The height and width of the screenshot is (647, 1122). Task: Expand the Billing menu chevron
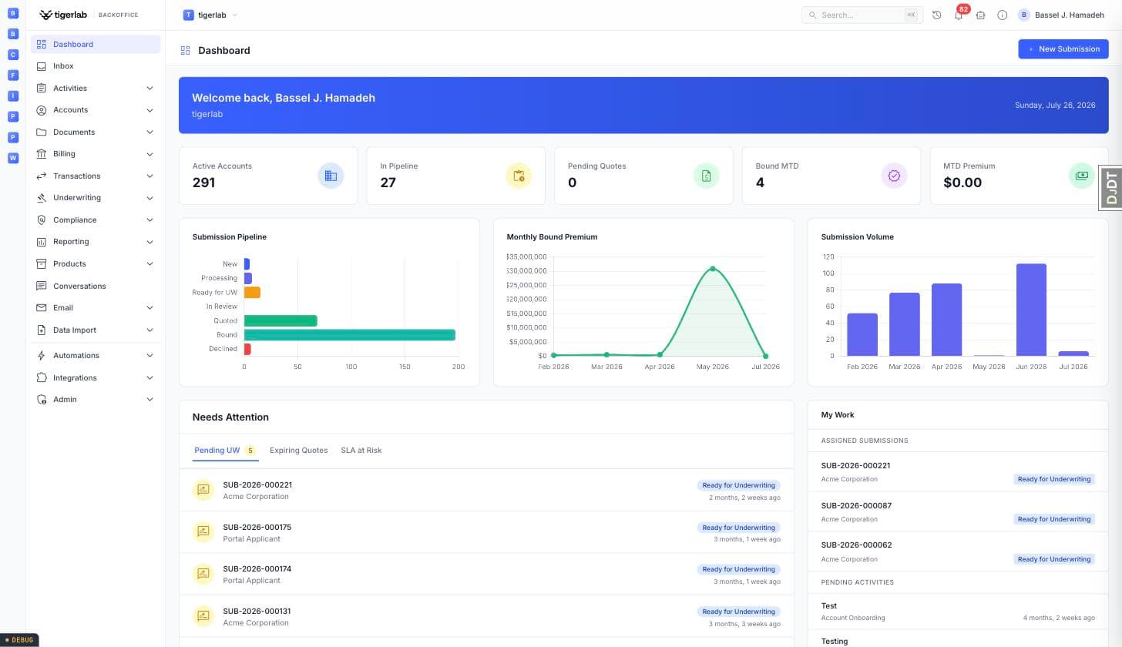point(149,154)
